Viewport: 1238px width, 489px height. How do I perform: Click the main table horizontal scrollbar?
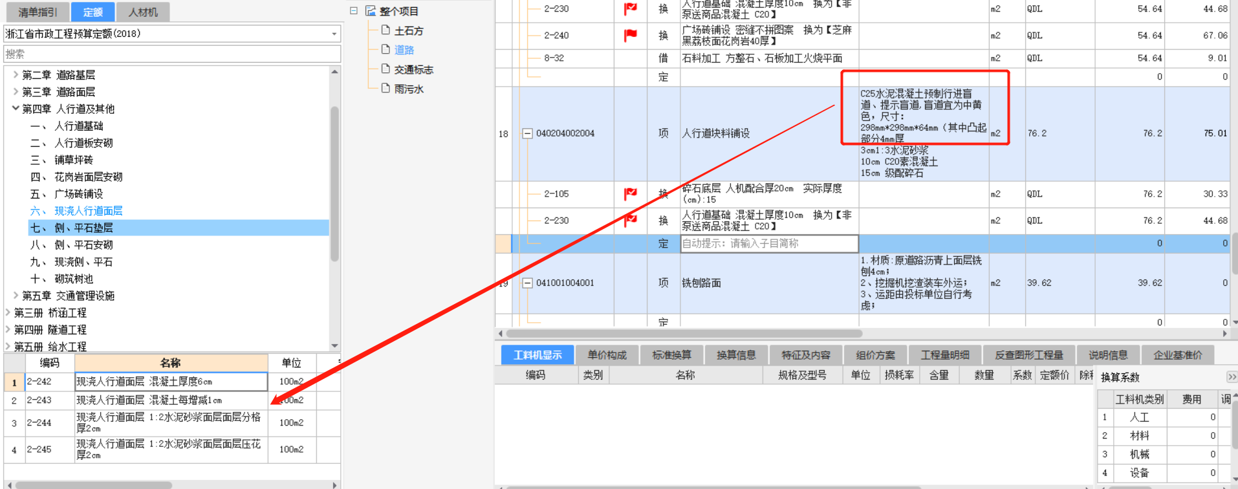click(x=684, y=334)
